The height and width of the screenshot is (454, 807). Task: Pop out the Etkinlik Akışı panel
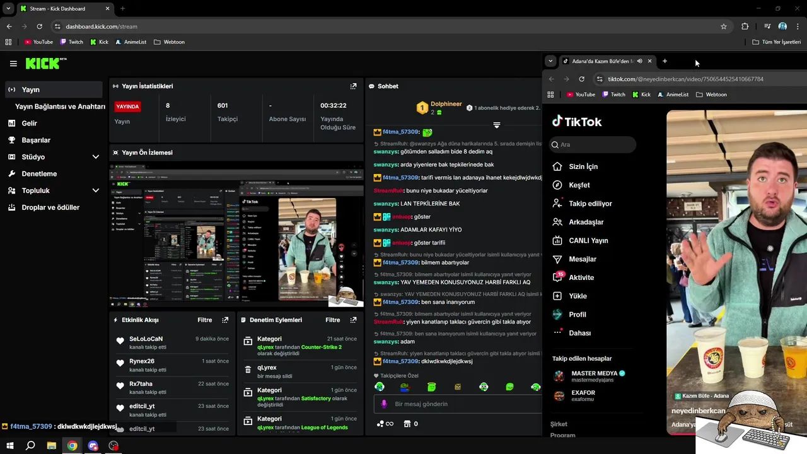pyautogui.click(x=225, y=320)
